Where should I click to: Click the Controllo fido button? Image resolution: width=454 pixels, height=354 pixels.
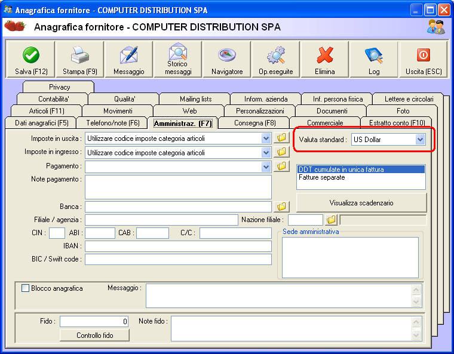(x=94, y=335)
